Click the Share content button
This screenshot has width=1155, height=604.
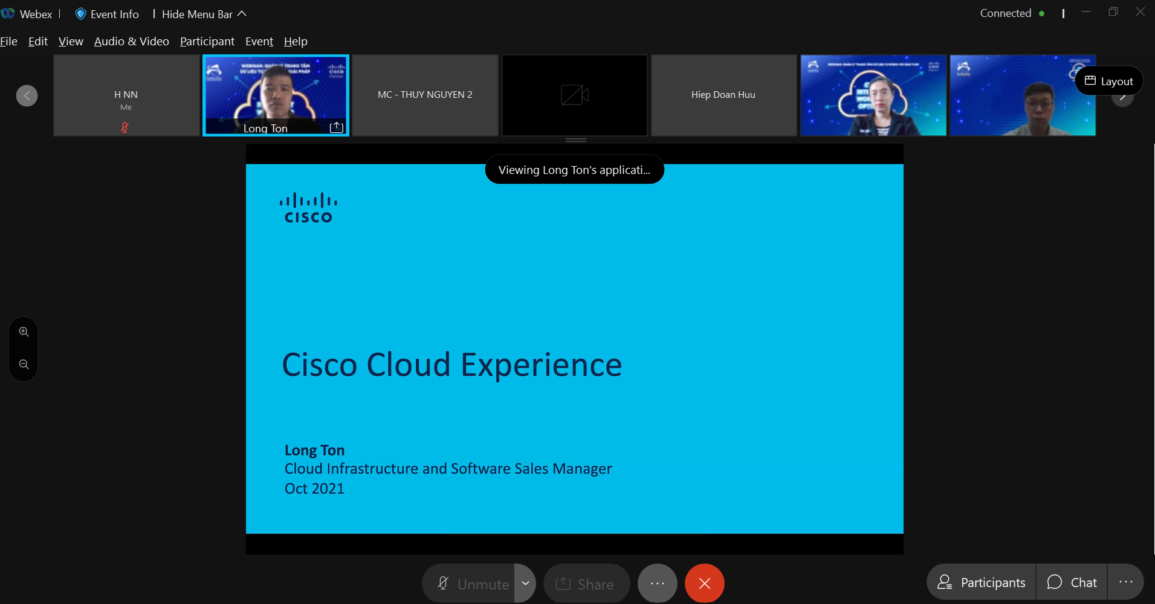tap(586, 583)
